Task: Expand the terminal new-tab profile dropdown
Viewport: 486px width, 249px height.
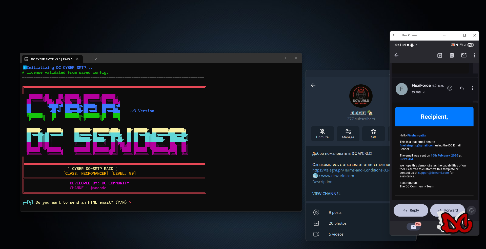Action: 96,59
